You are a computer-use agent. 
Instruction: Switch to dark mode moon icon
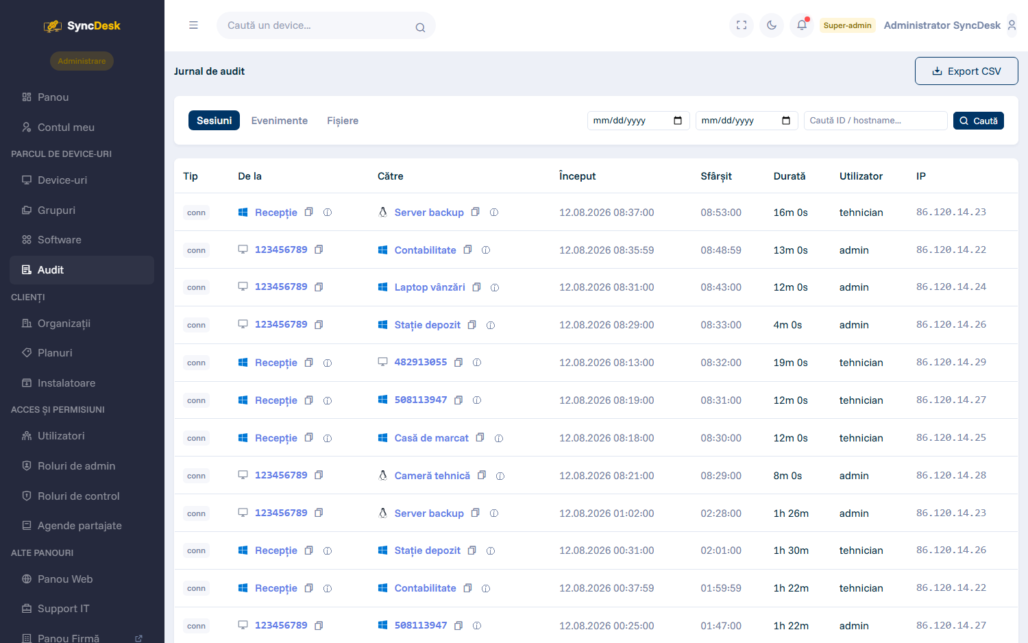point(772,25)
